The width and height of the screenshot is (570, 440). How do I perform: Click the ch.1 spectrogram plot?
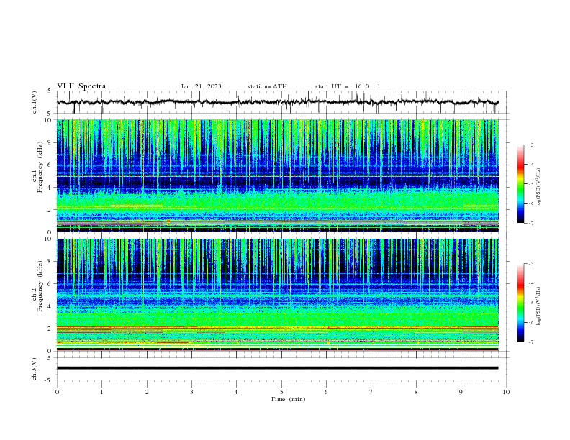tap(278, 175)
